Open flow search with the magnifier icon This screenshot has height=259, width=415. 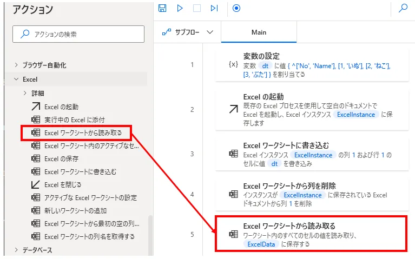[403, 8]
